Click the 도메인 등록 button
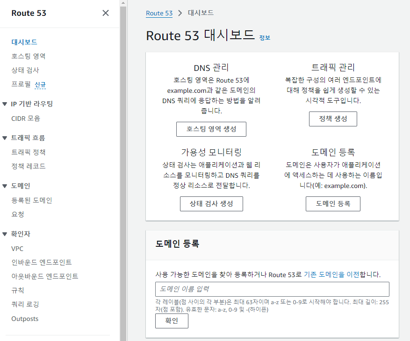 [x=333, y=204]
